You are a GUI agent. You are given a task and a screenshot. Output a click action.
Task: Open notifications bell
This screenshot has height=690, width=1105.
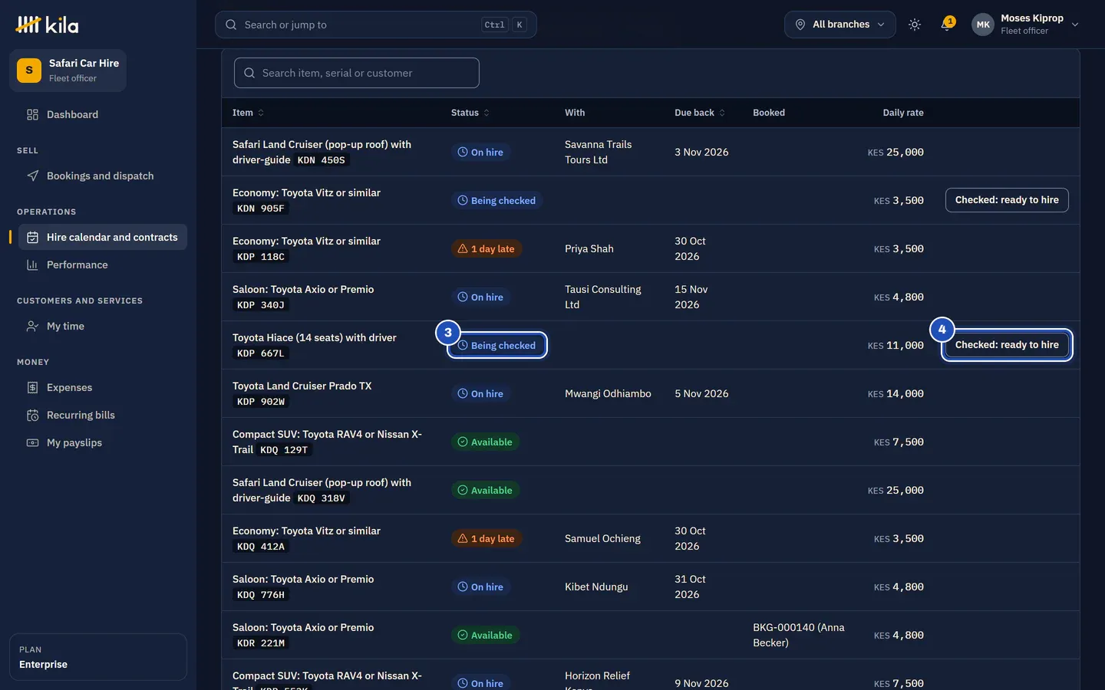point(947,25)
